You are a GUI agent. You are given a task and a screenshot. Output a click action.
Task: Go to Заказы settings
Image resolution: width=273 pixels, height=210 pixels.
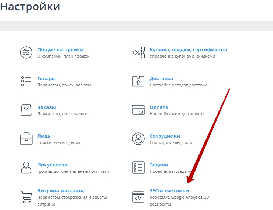[x=46, y=107]
